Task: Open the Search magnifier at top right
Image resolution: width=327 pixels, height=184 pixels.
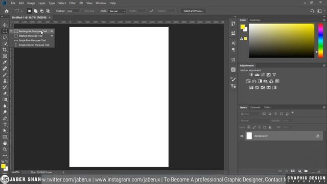Action: pyautogui.click(x=312, y=11)
